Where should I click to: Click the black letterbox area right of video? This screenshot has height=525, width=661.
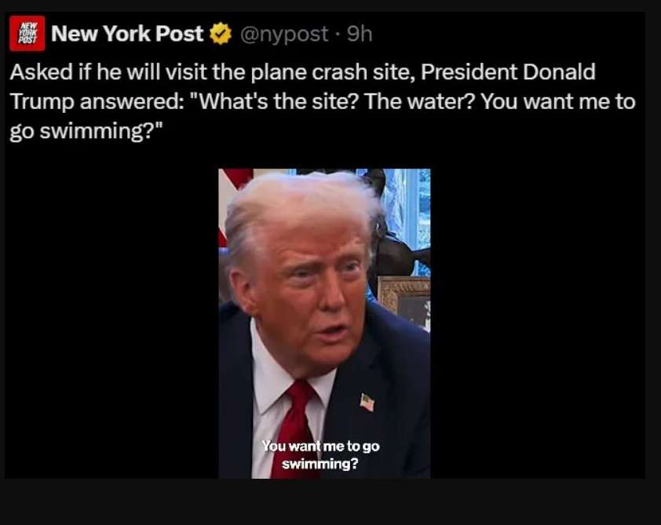point(538,323)
